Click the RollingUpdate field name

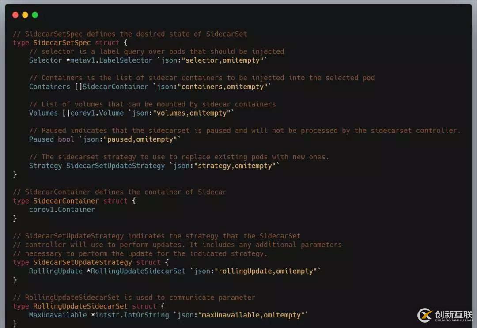point(56,271)
